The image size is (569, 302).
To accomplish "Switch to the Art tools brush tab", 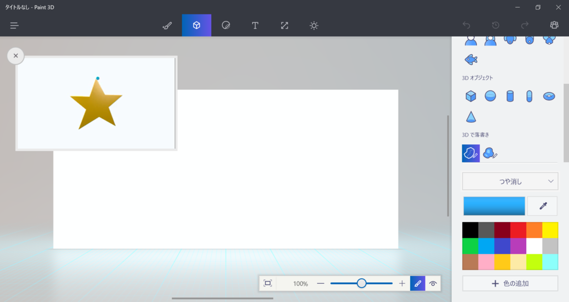I will pyautogui.click(x=167, y=26).
